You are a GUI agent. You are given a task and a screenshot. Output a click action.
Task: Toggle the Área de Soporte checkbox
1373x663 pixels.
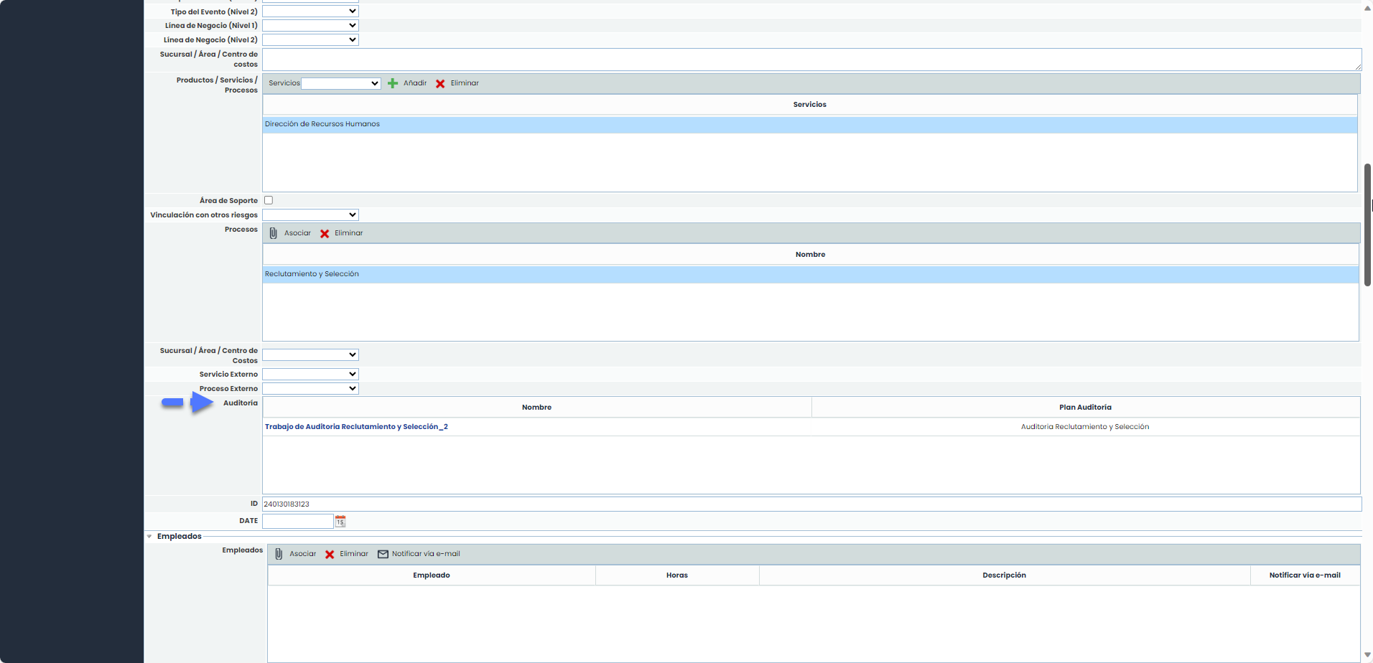[269, 200]
